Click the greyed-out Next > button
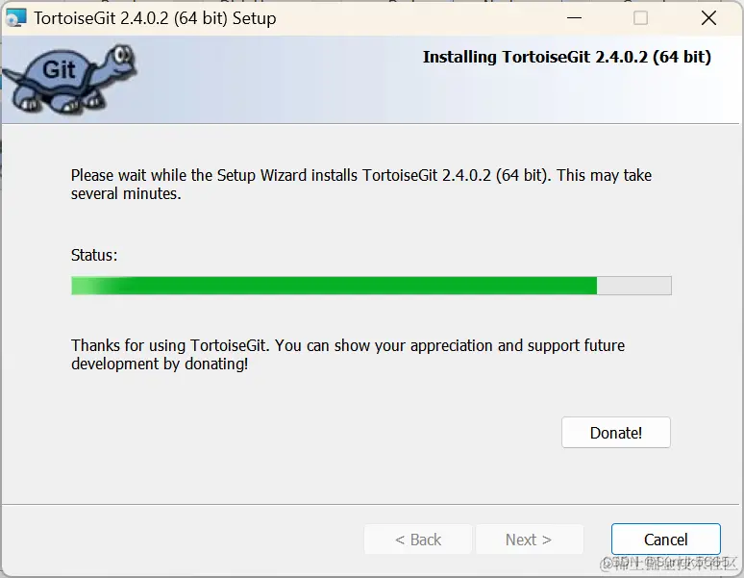Screen dimensions: 744x578 click(x=529, y=540)
